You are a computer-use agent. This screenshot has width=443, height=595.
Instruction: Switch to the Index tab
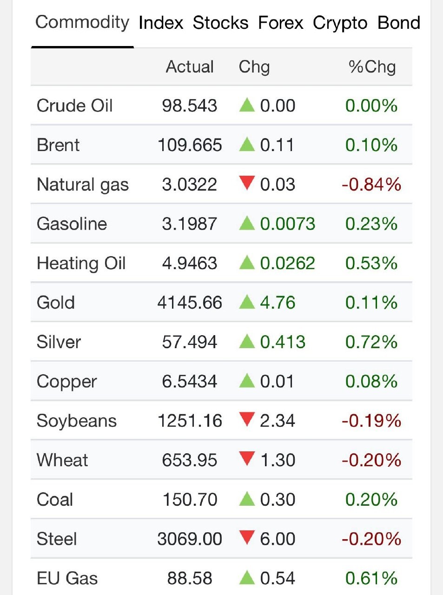pyautogui.click(x=161, y=23)
